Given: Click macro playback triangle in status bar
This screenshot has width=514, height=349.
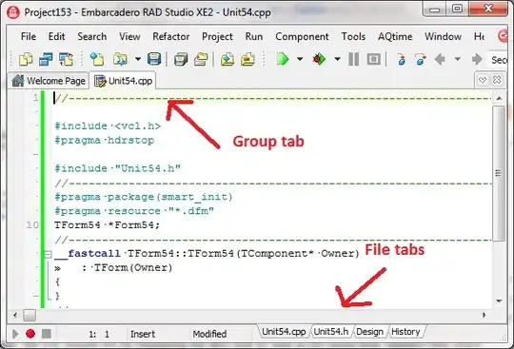Looking at the screenshot, I should point(15,334).
